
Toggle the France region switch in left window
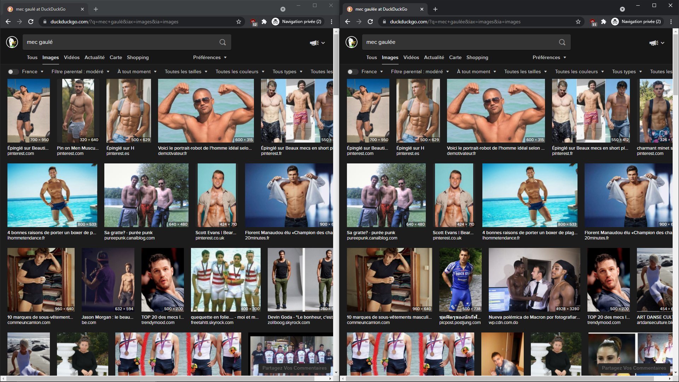(x=13, y=72)
